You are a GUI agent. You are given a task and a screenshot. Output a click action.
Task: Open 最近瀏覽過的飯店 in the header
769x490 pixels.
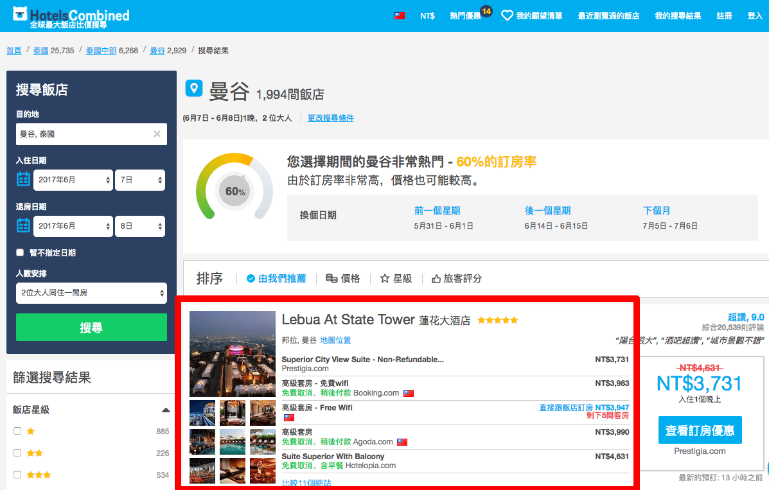point(608,16)
